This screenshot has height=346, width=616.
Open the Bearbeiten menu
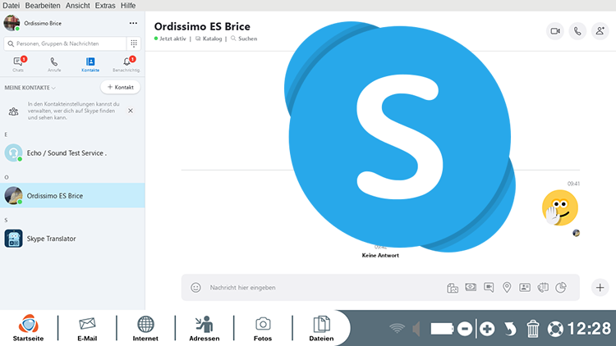pyautogui.click(x=43, y=6)
